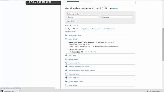Click the BIOS (2 files) label
This screenshot has height=92, width=164.
73,56
